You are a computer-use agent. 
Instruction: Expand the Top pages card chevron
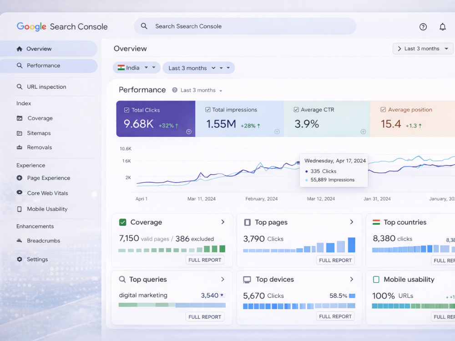click(352, 222)
